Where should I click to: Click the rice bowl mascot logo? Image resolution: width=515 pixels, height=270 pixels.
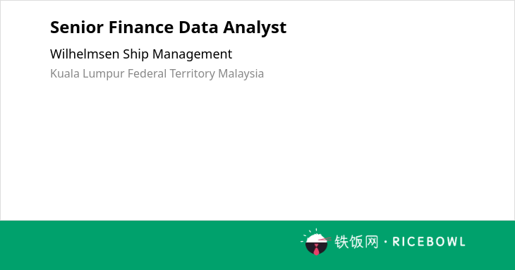[x=316, y=242]
